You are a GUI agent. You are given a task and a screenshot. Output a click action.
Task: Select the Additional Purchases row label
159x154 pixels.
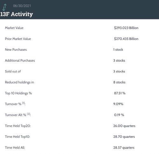[20, 60]
